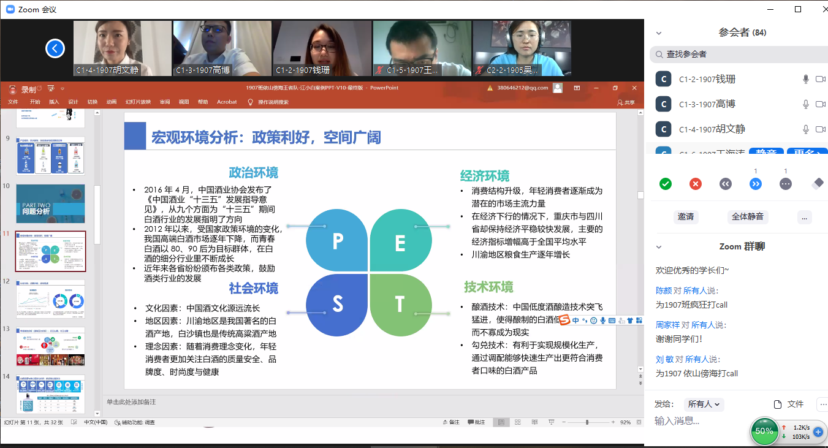Click the zoom out minus button

tap(564, 422)
